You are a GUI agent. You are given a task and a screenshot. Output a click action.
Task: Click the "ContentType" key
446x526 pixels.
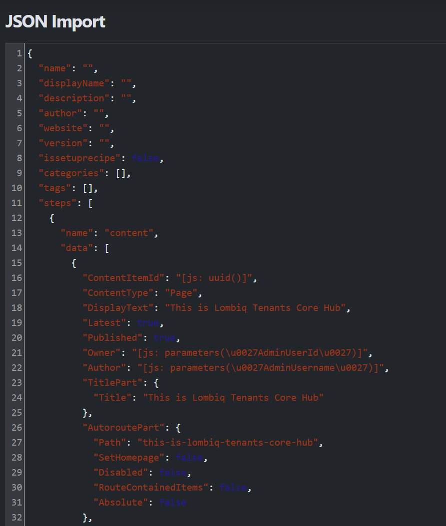click(x=118, y=293)
